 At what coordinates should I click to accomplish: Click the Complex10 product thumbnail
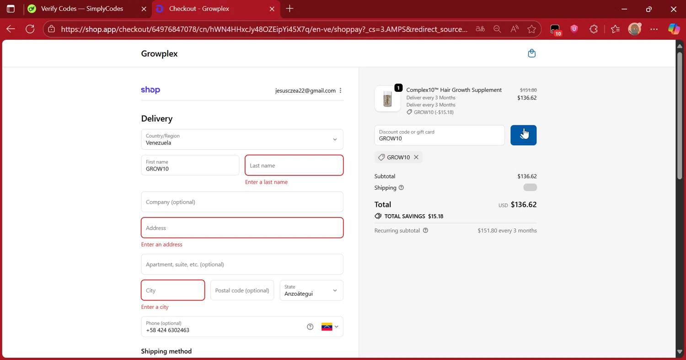pyautogui.click(x=387, y=99)
